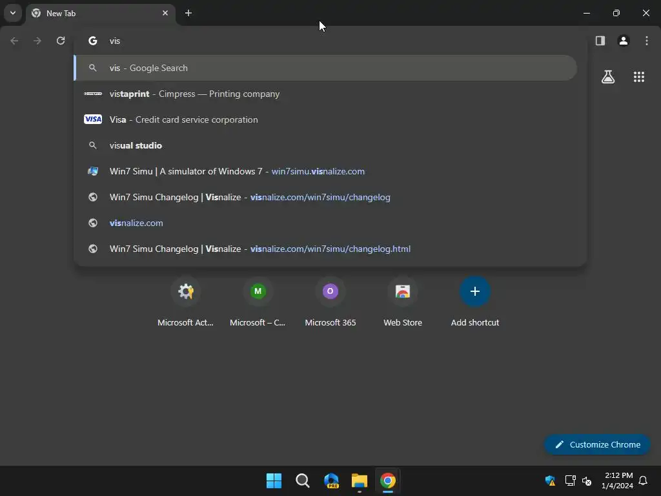The image size is (661, 496).
Task: Open the Microsoft 365 shortcut
Action: 330,302
